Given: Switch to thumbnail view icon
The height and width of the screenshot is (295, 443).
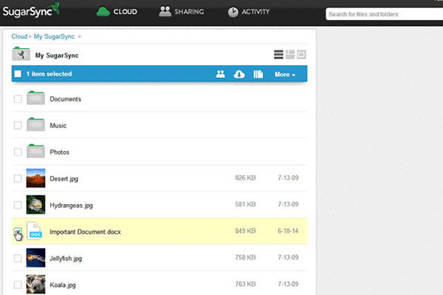Looking at the screenshot, I should coord(301,54).
